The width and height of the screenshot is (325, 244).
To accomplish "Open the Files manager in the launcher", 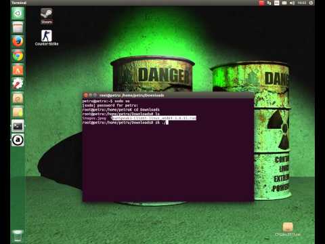I will [18, 28].
